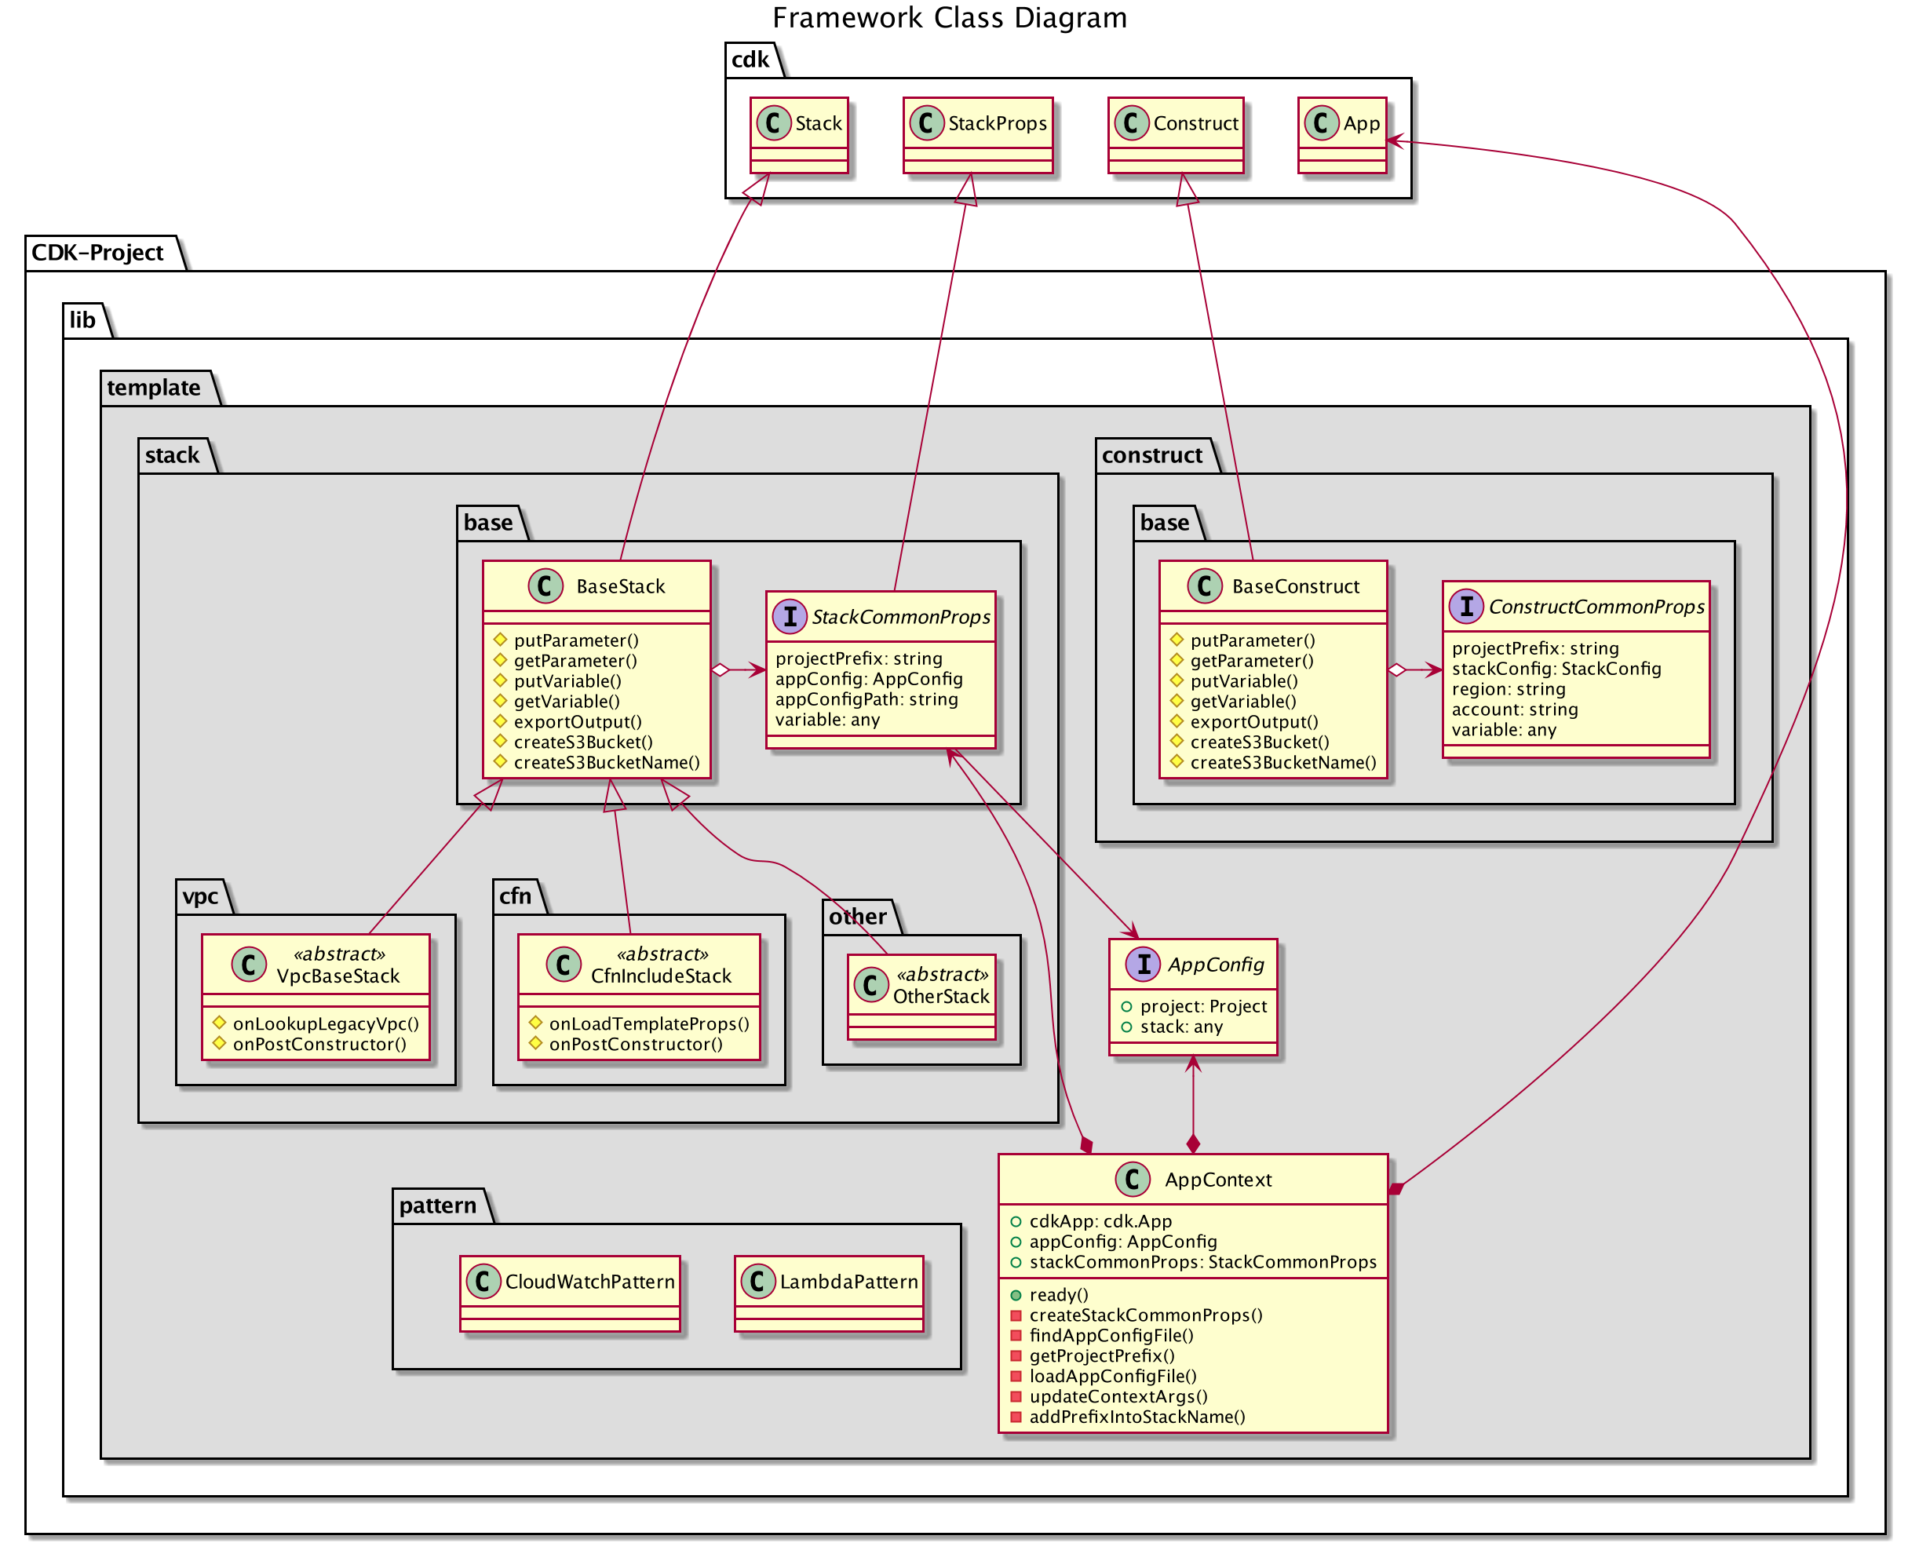Viewport: 1919px width, 1543px height.
Task: Click the LambdaPattern class box
Action: click(829, 1292)
